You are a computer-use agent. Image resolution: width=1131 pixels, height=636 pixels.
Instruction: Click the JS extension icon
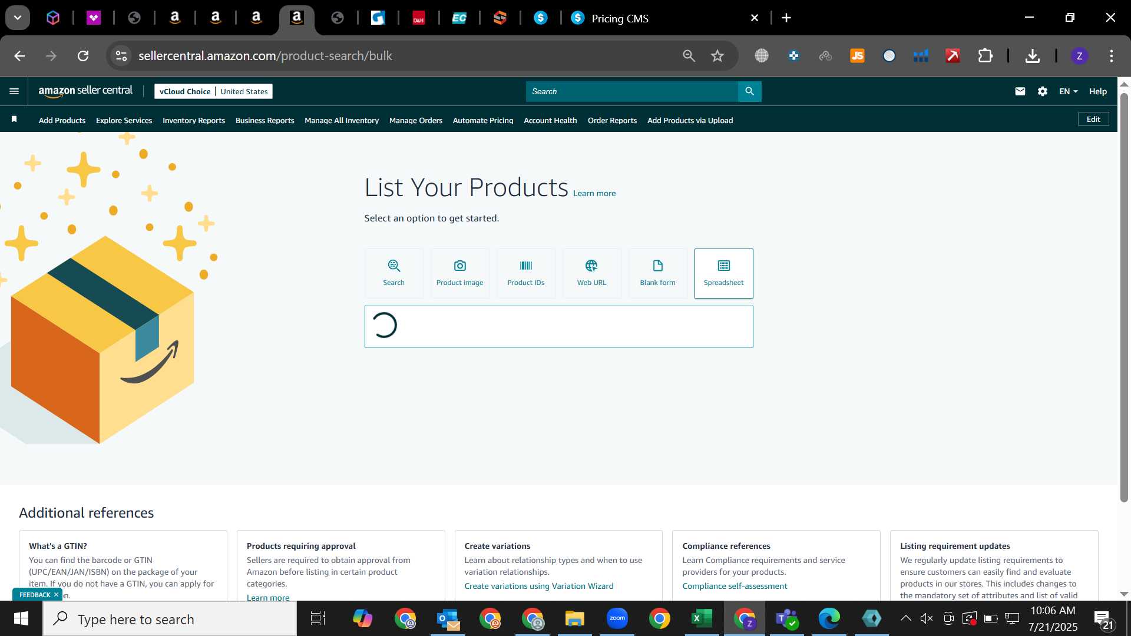857,56
